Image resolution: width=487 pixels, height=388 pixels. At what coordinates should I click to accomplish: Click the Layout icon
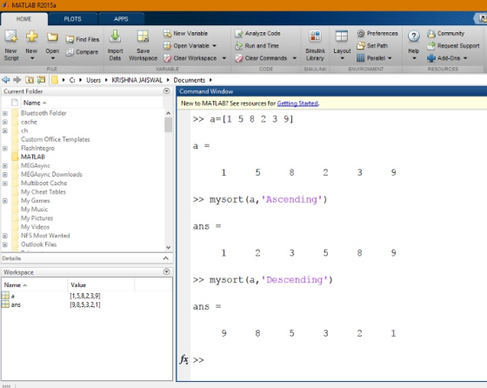(x=342, y=37)
